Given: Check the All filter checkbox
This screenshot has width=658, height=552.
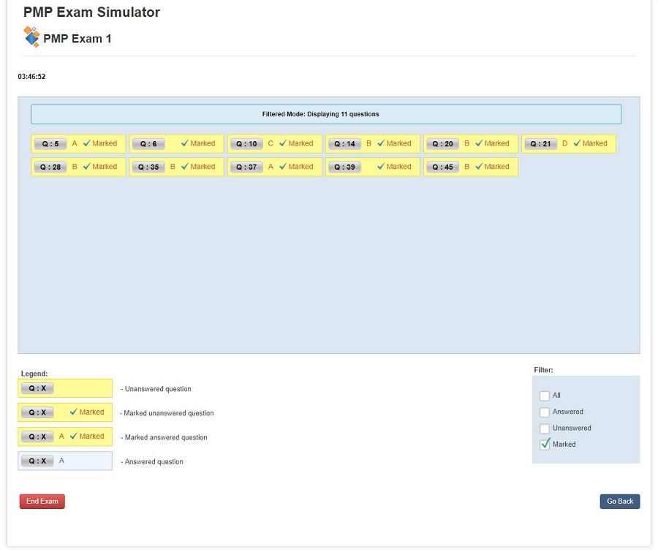Looking at the screenshot, I should [x=545, y=395].
